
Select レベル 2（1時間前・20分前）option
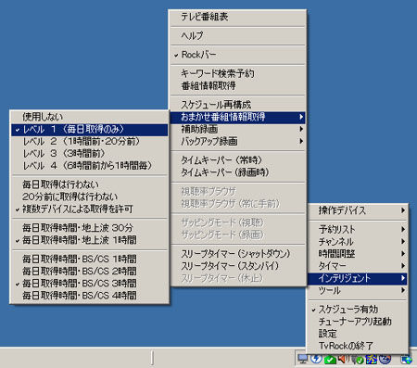coord(90,142)
